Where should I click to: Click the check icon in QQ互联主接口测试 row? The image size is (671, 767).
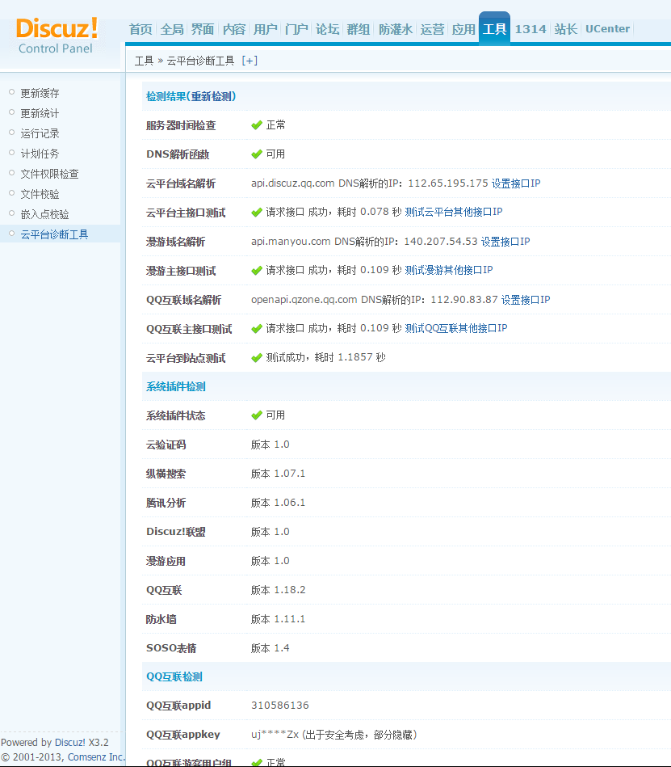click(x=257, y=329)
